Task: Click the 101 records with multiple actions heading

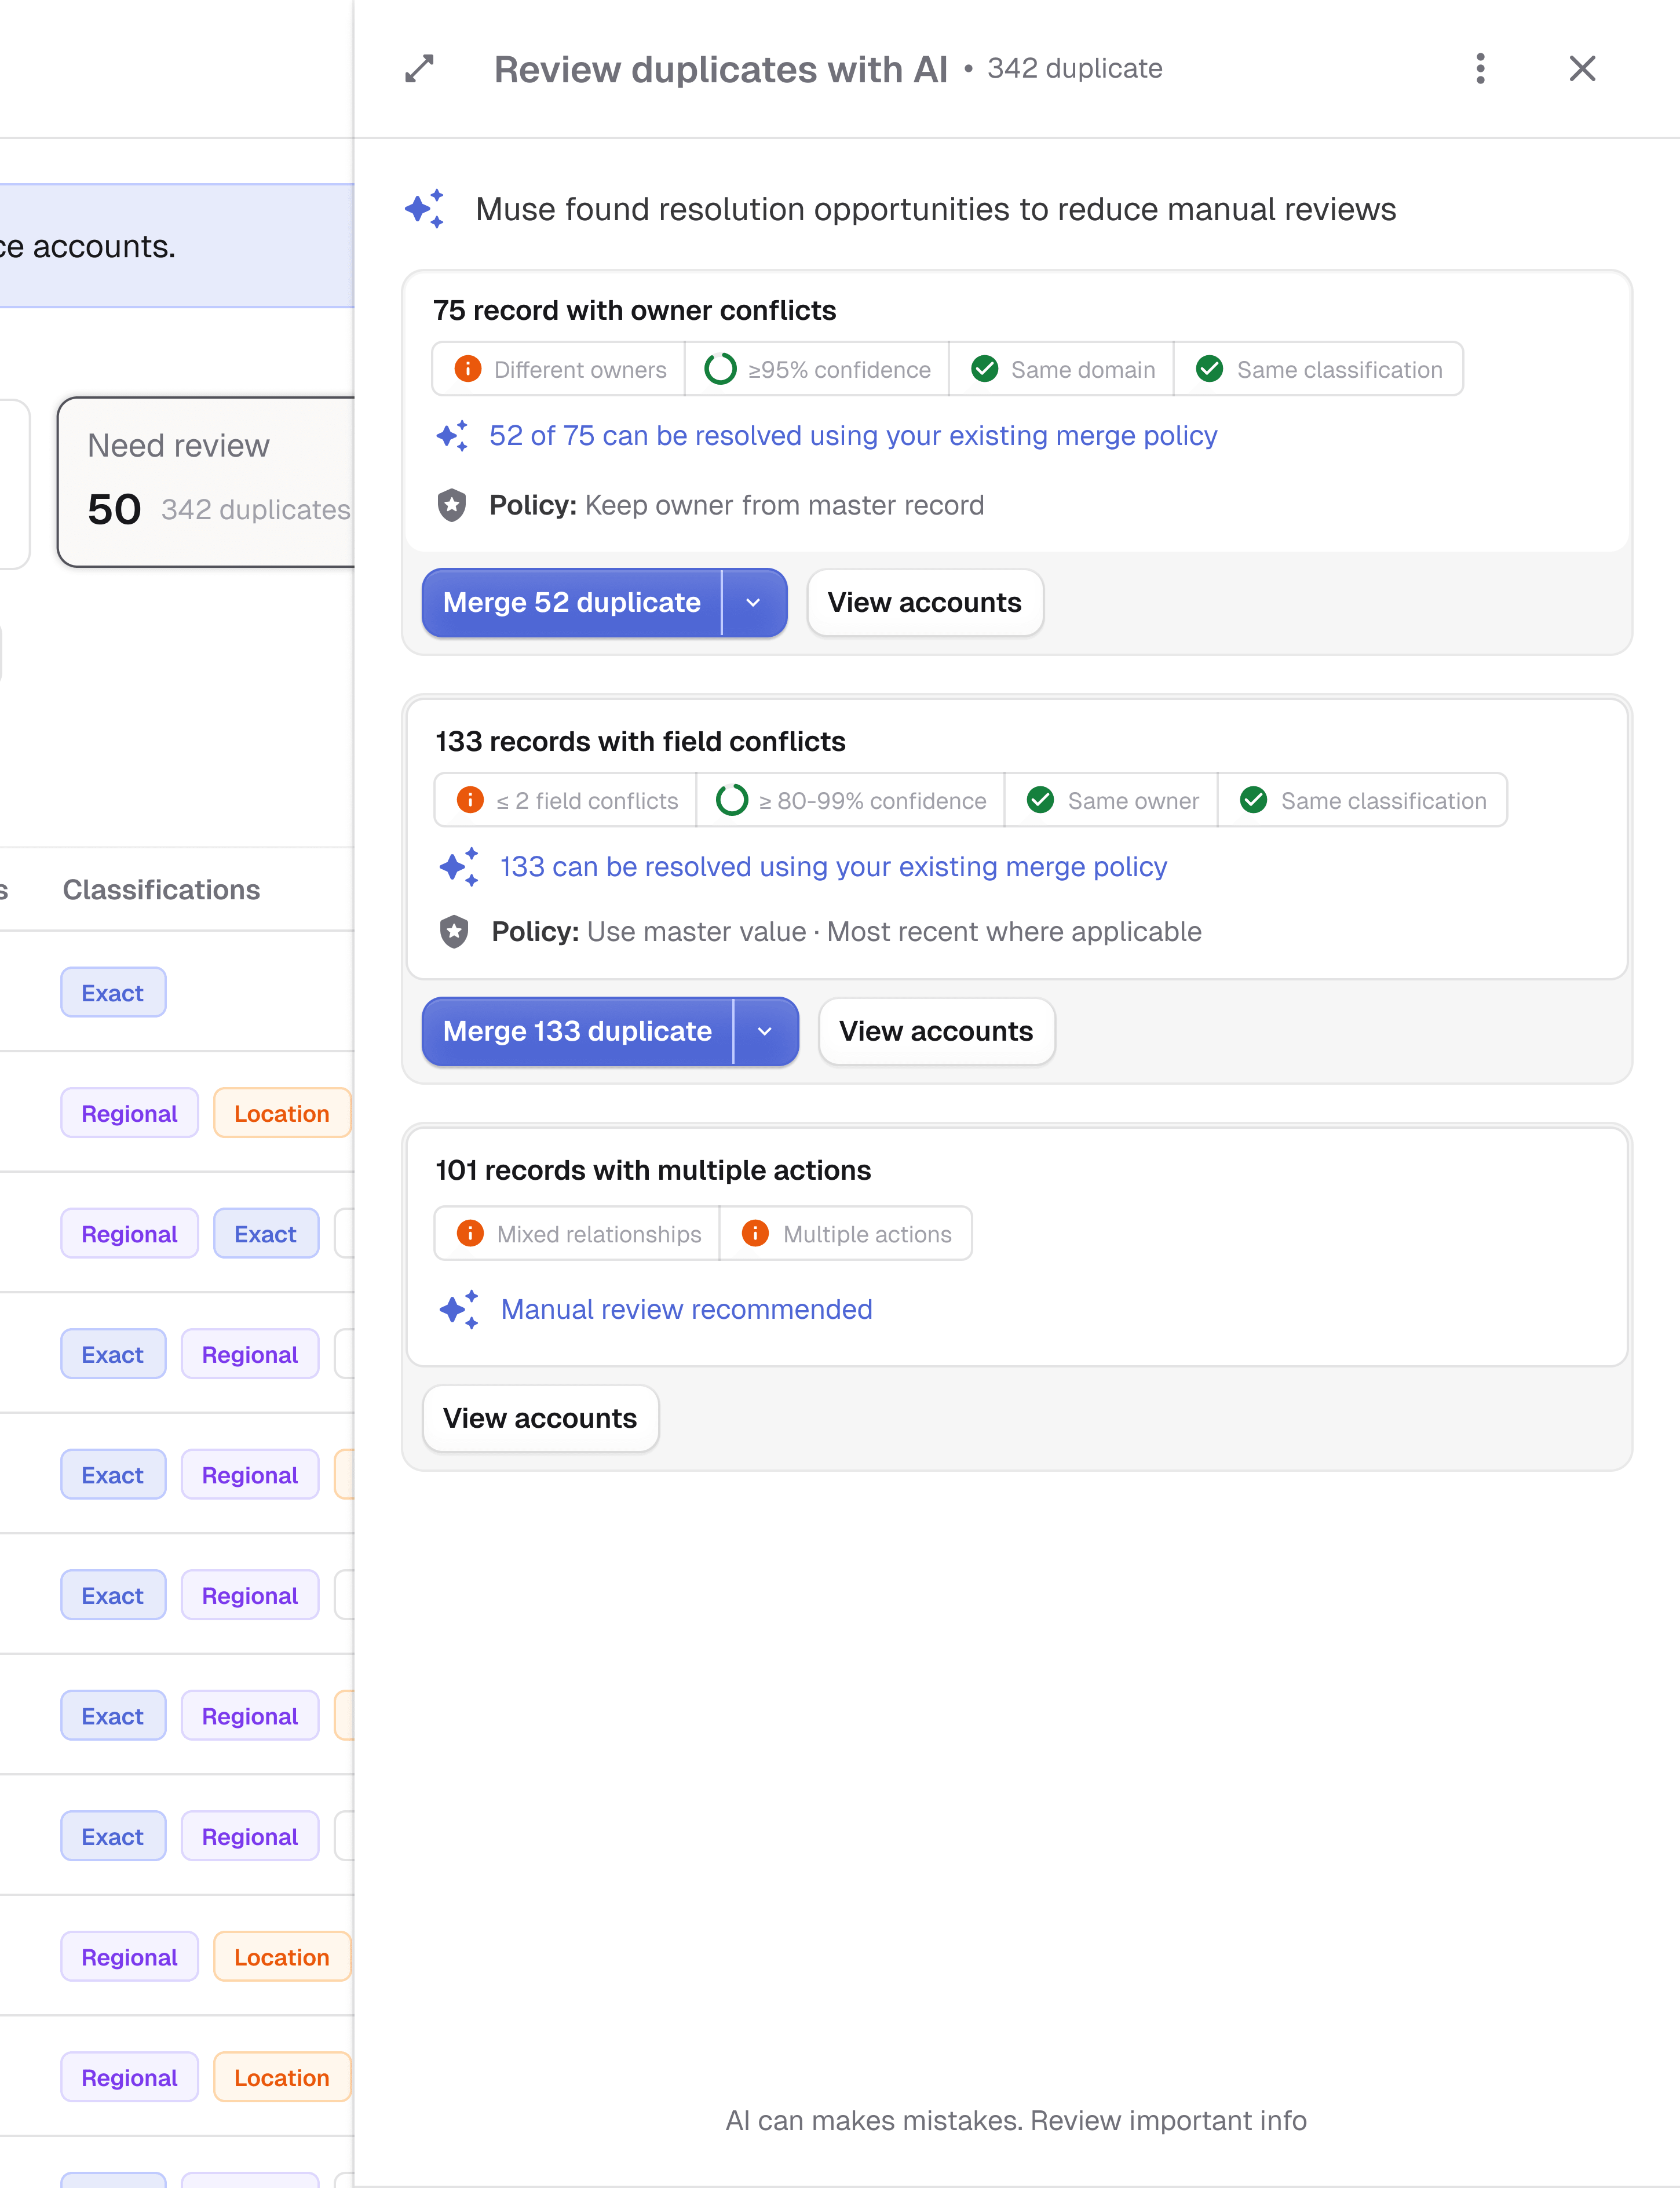Action: coord(653,1170)
